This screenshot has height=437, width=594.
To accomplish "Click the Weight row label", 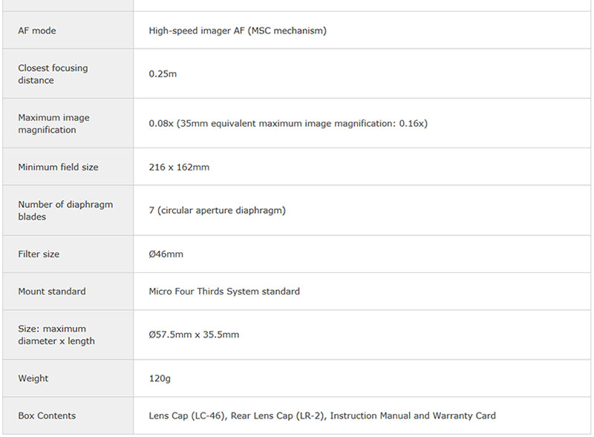I will [33, 378].
